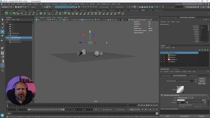
Task: Switch to Channel Box / Layer Editor tab
Action: [187, 17]
